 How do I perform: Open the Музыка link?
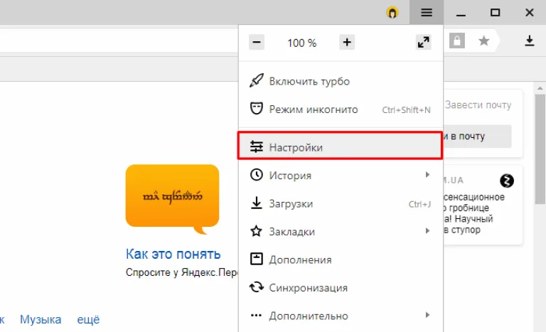41,319
